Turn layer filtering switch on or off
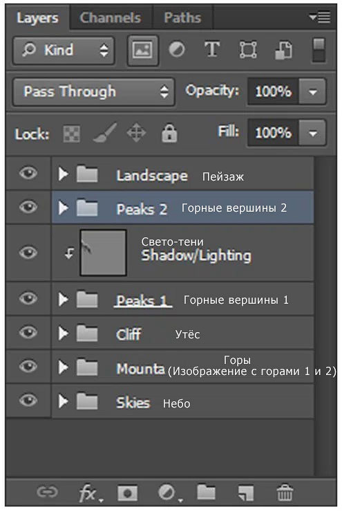Viewport: 342px width, 512px height. tap(319, 50)
